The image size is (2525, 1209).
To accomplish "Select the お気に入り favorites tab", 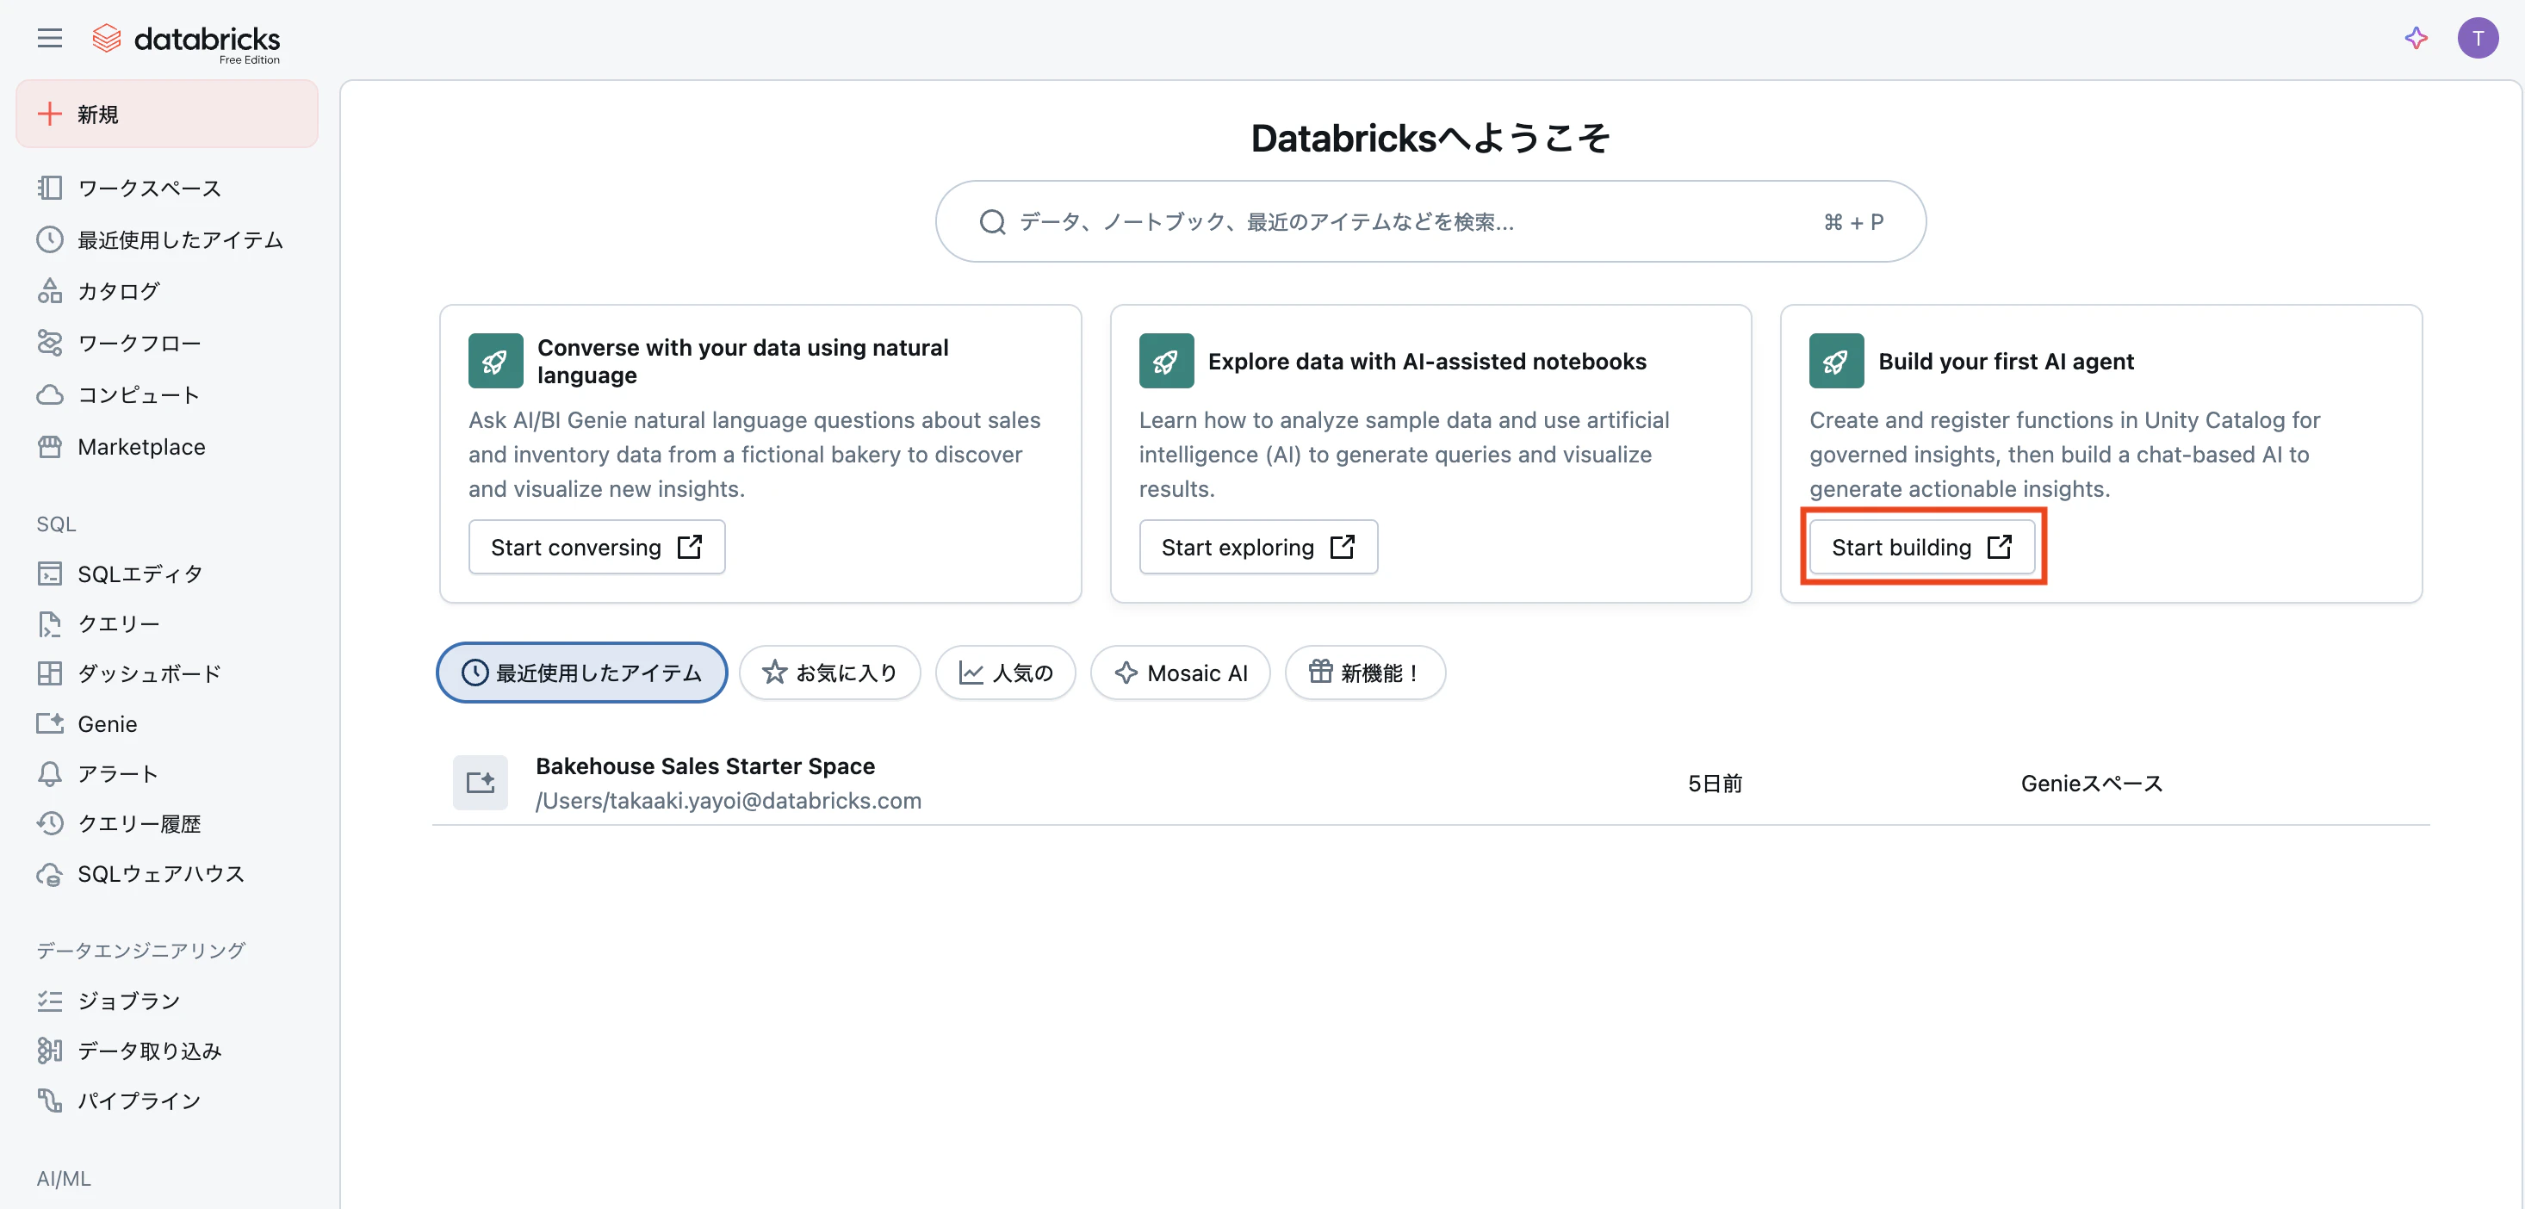I will tap(829, 673).
